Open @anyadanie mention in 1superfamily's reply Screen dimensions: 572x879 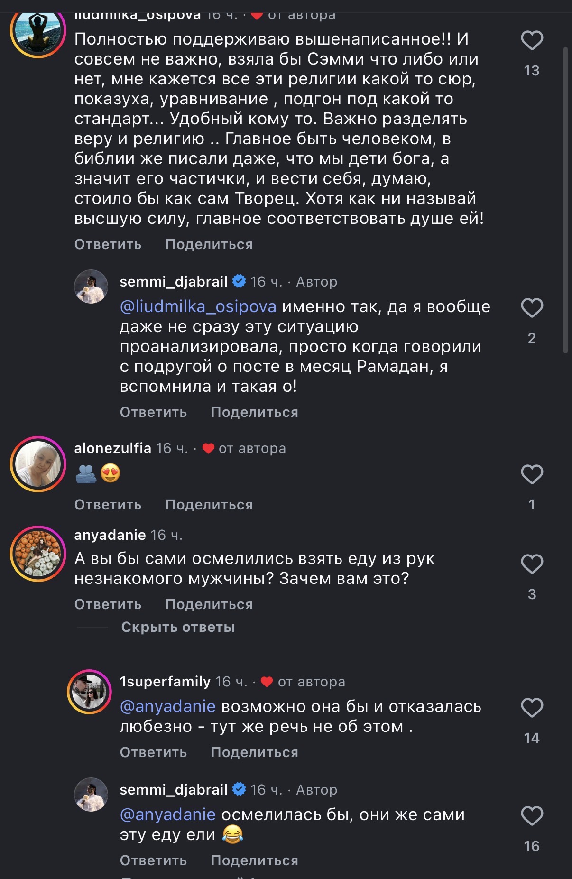click(168, 707)
